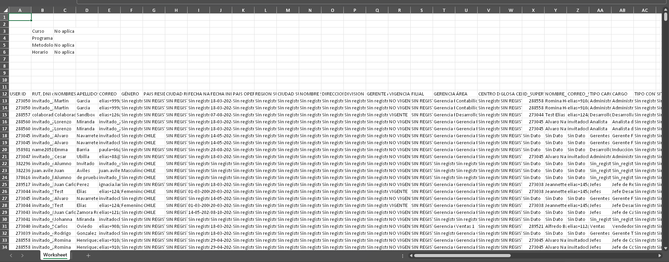Click the horizontal scrollbar left arrow
669x262 pixels.
click(411, 256)
